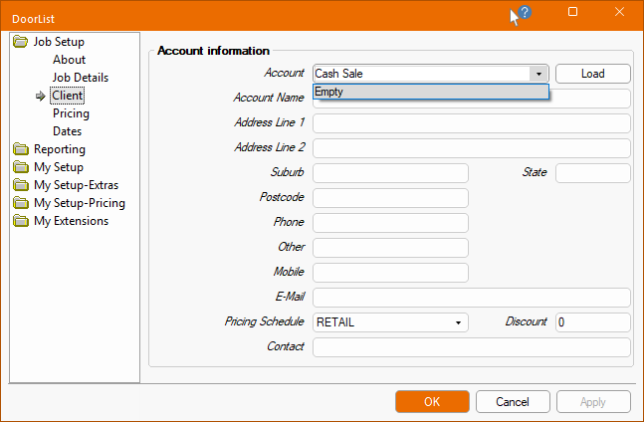This screenshot has height=422, width=644.
Task: Click the Job Setup folder icon
Action: coord(20,42)
